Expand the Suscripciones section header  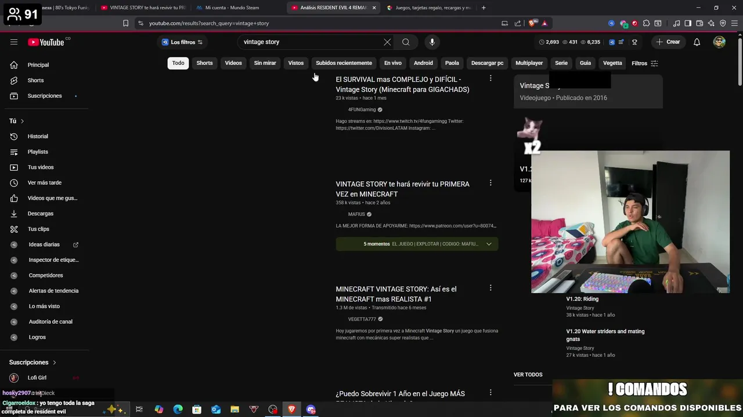pos(33,363)
